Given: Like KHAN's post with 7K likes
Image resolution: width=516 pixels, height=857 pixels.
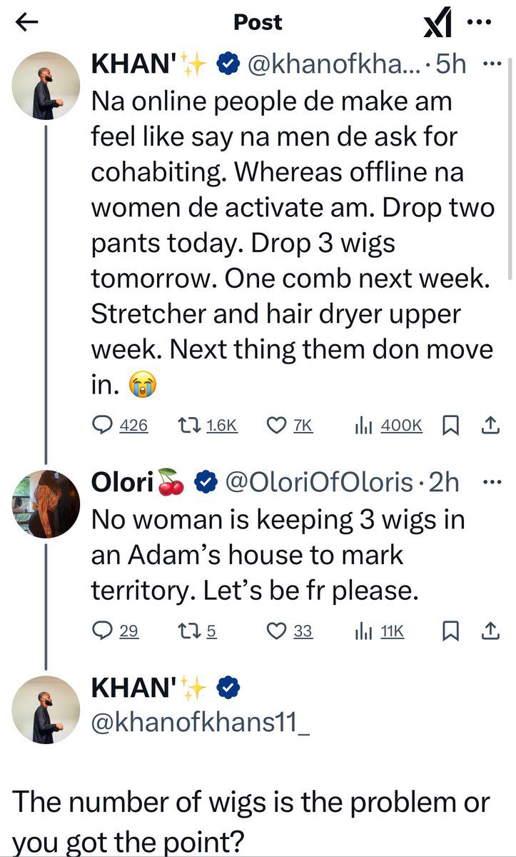Looking at the screenshot, I should [275, 426].
